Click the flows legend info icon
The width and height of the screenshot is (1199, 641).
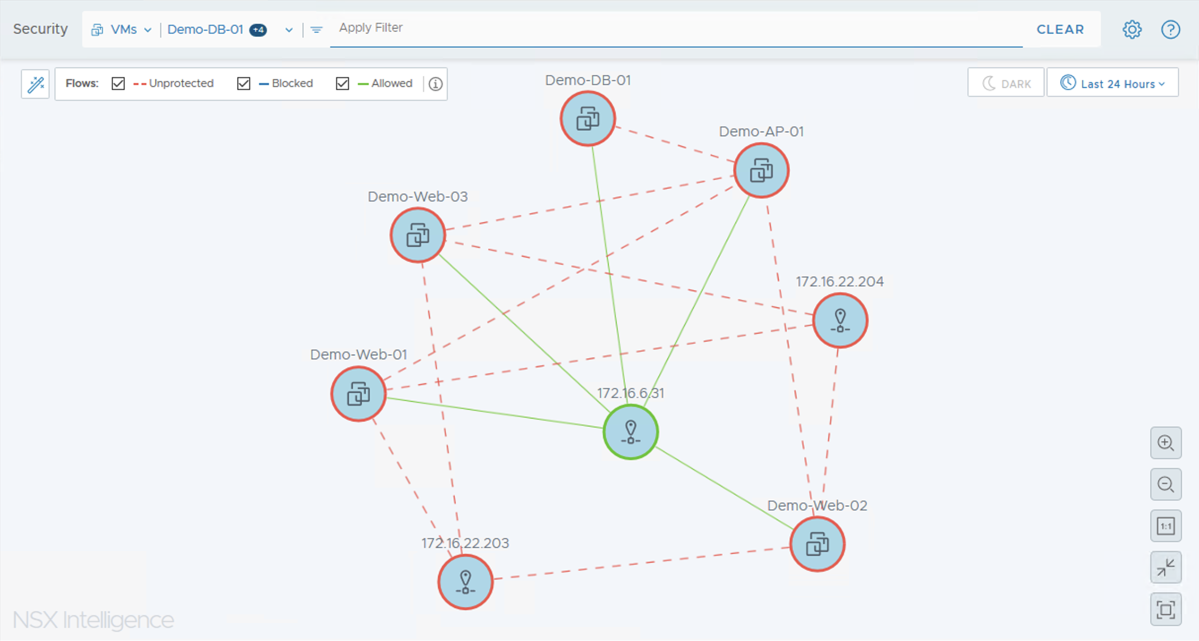tap(435, 84)
